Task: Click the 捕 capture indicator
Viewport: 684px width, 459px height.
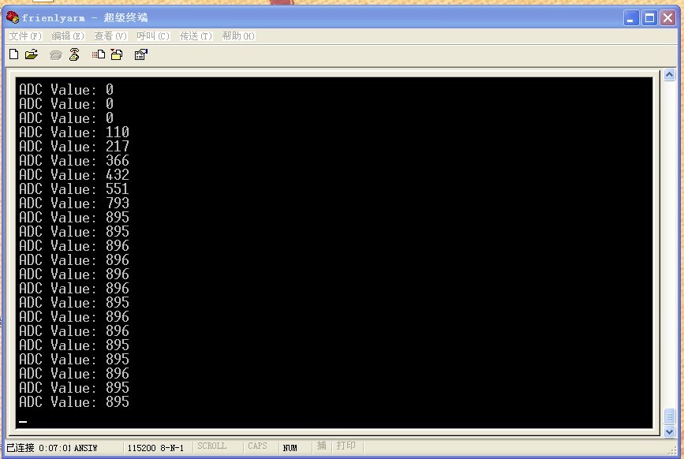Action: coord(321,446)
